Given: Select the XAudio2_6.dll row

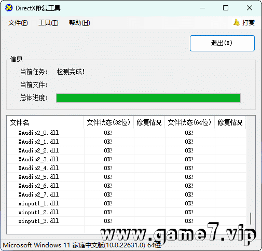Looking at the screenshot, I should pyautogui.click(x=127, y=186).
